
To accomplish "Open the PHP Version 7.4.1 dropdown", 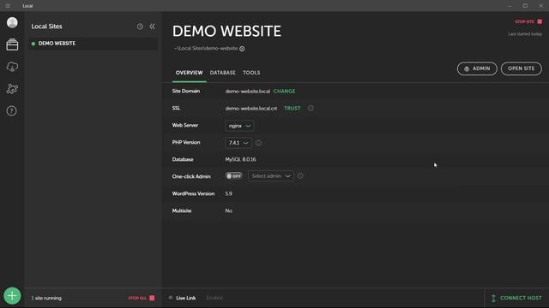I will [x=238, y=143].
